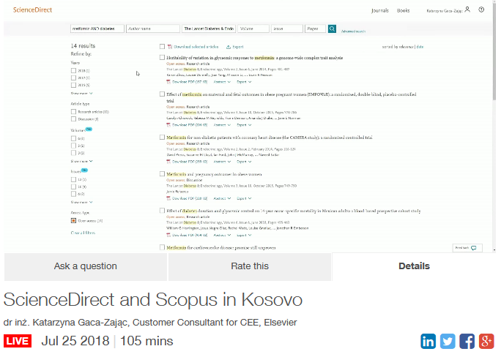Share on LinkedIn
Image resolution: width=501 pixels, height=357 pixels.
coord(428,341)
